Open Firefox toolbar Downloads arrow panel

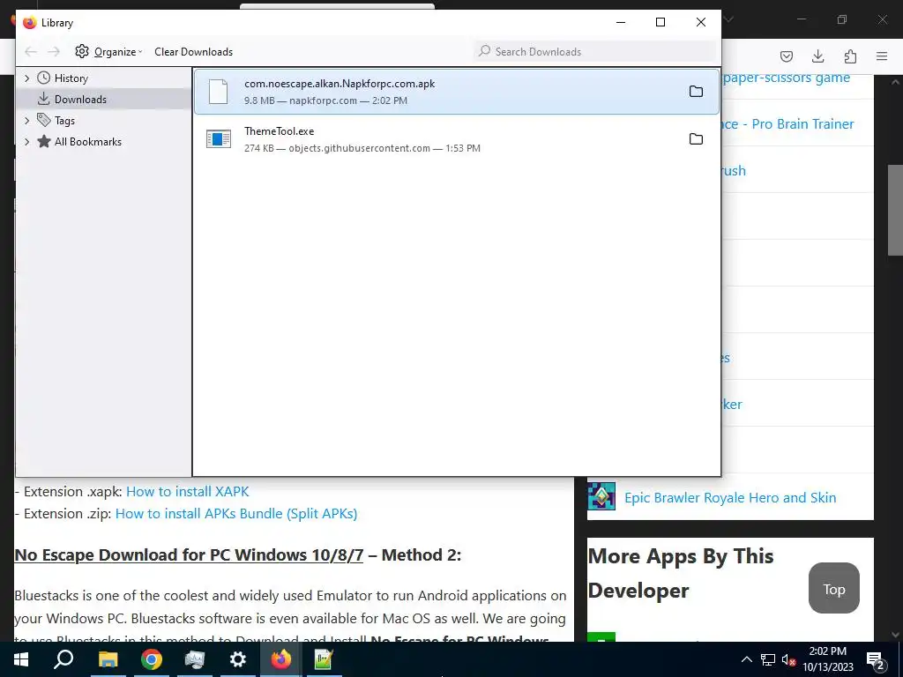[x=817, y=56]
